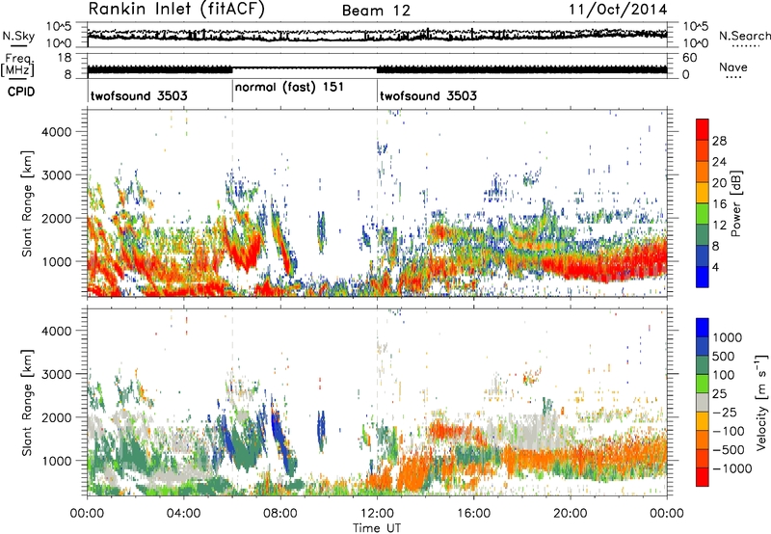Click the 'CPID' row label
This screenshot has height=534, width=771.
(21, 92)
